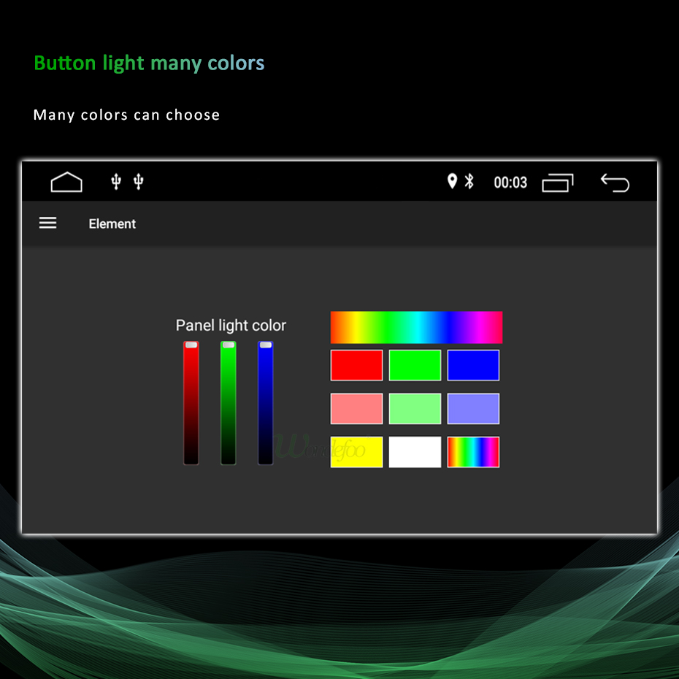Select the solid red color swatch

click(356, 365)
